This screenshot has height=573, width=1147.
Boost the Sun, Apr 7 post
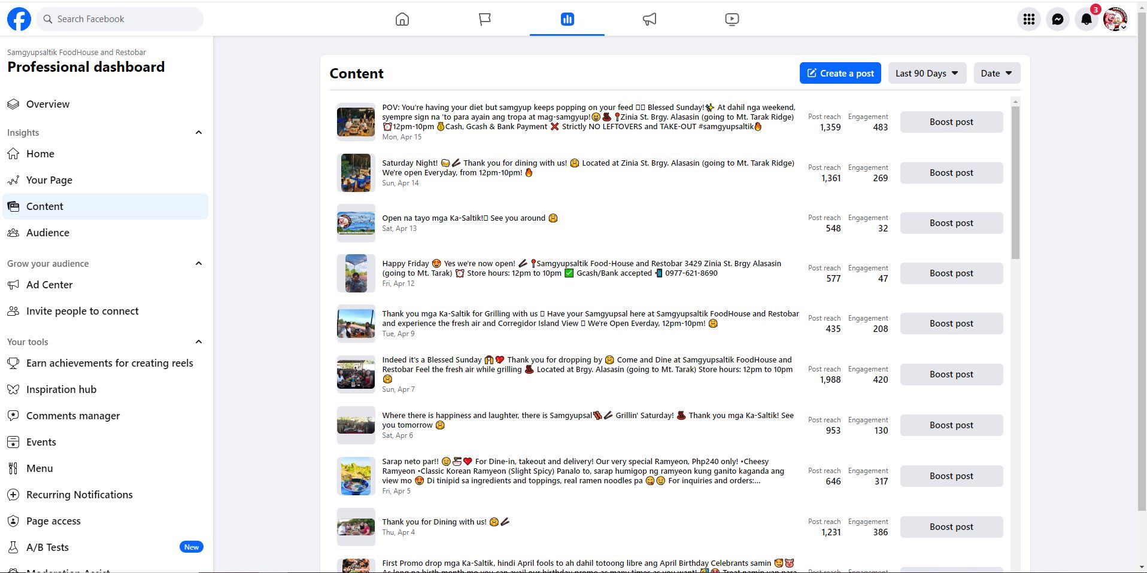pos(952,374)
